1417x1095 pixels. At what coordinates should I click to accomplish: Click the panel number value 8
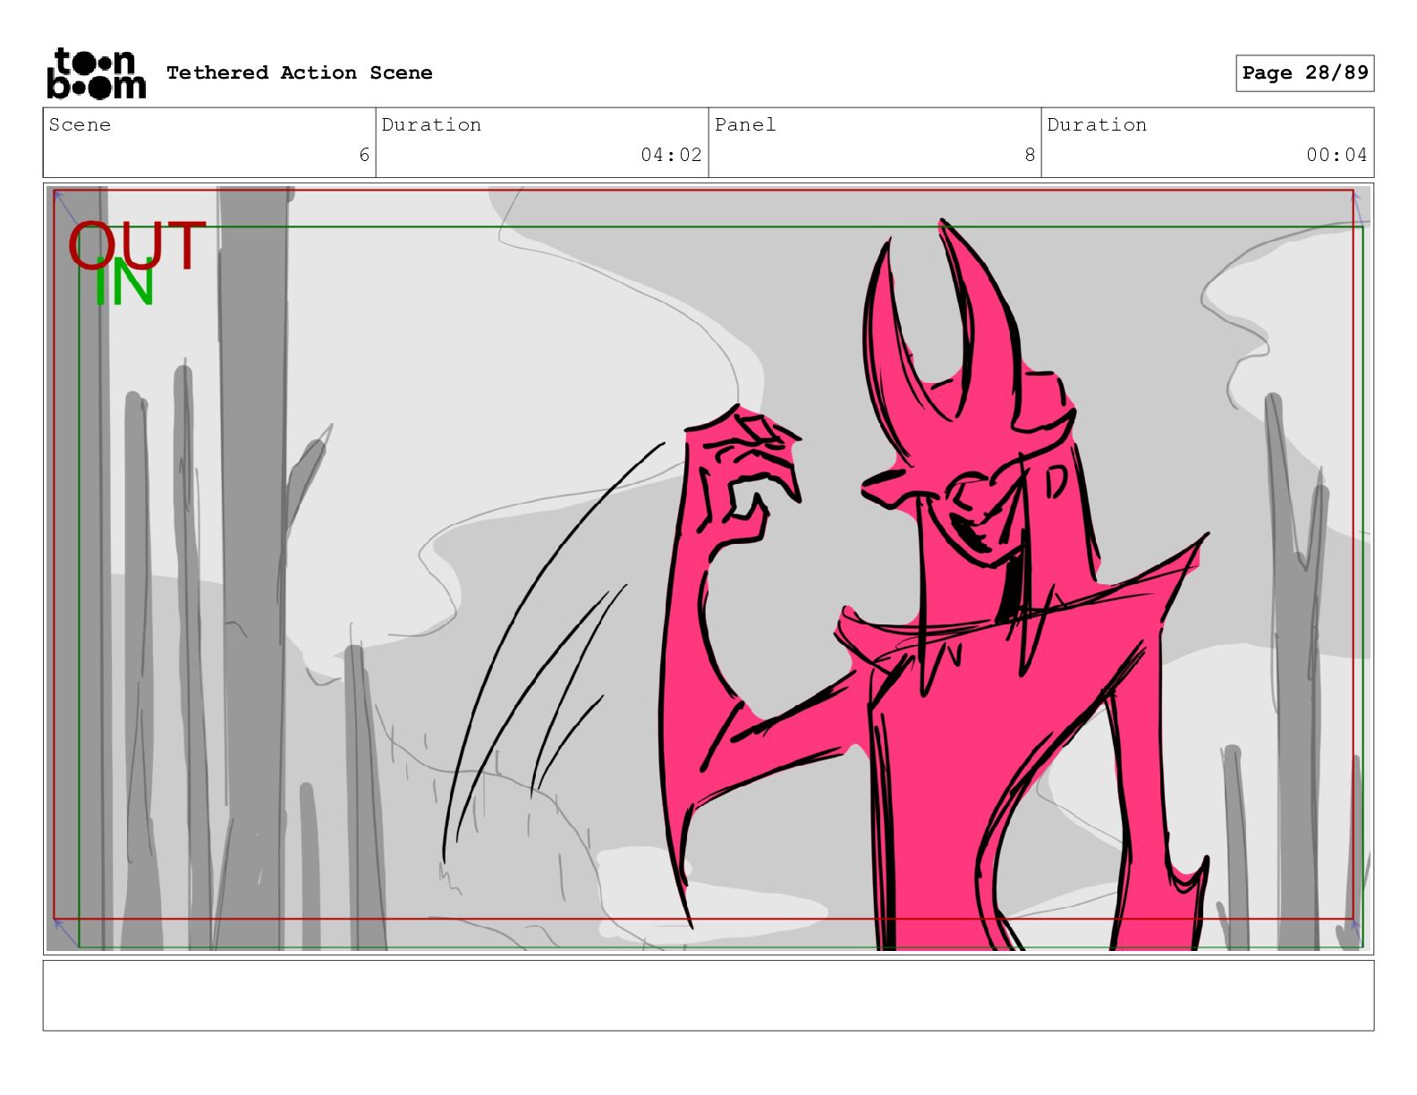(1030, 156)
